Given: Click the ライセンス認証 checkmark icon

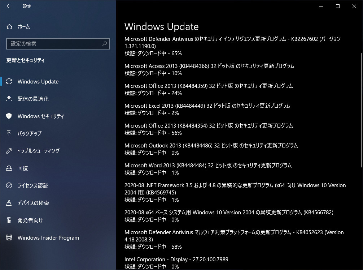Looking at the screenshot, I should point(9,185).
